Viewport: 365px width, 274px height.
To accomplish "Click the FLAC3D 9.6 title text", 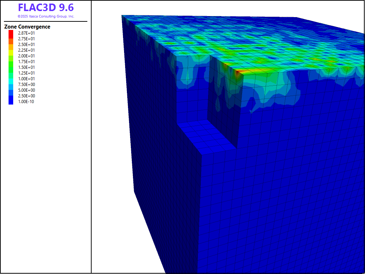I will point(46,7).
